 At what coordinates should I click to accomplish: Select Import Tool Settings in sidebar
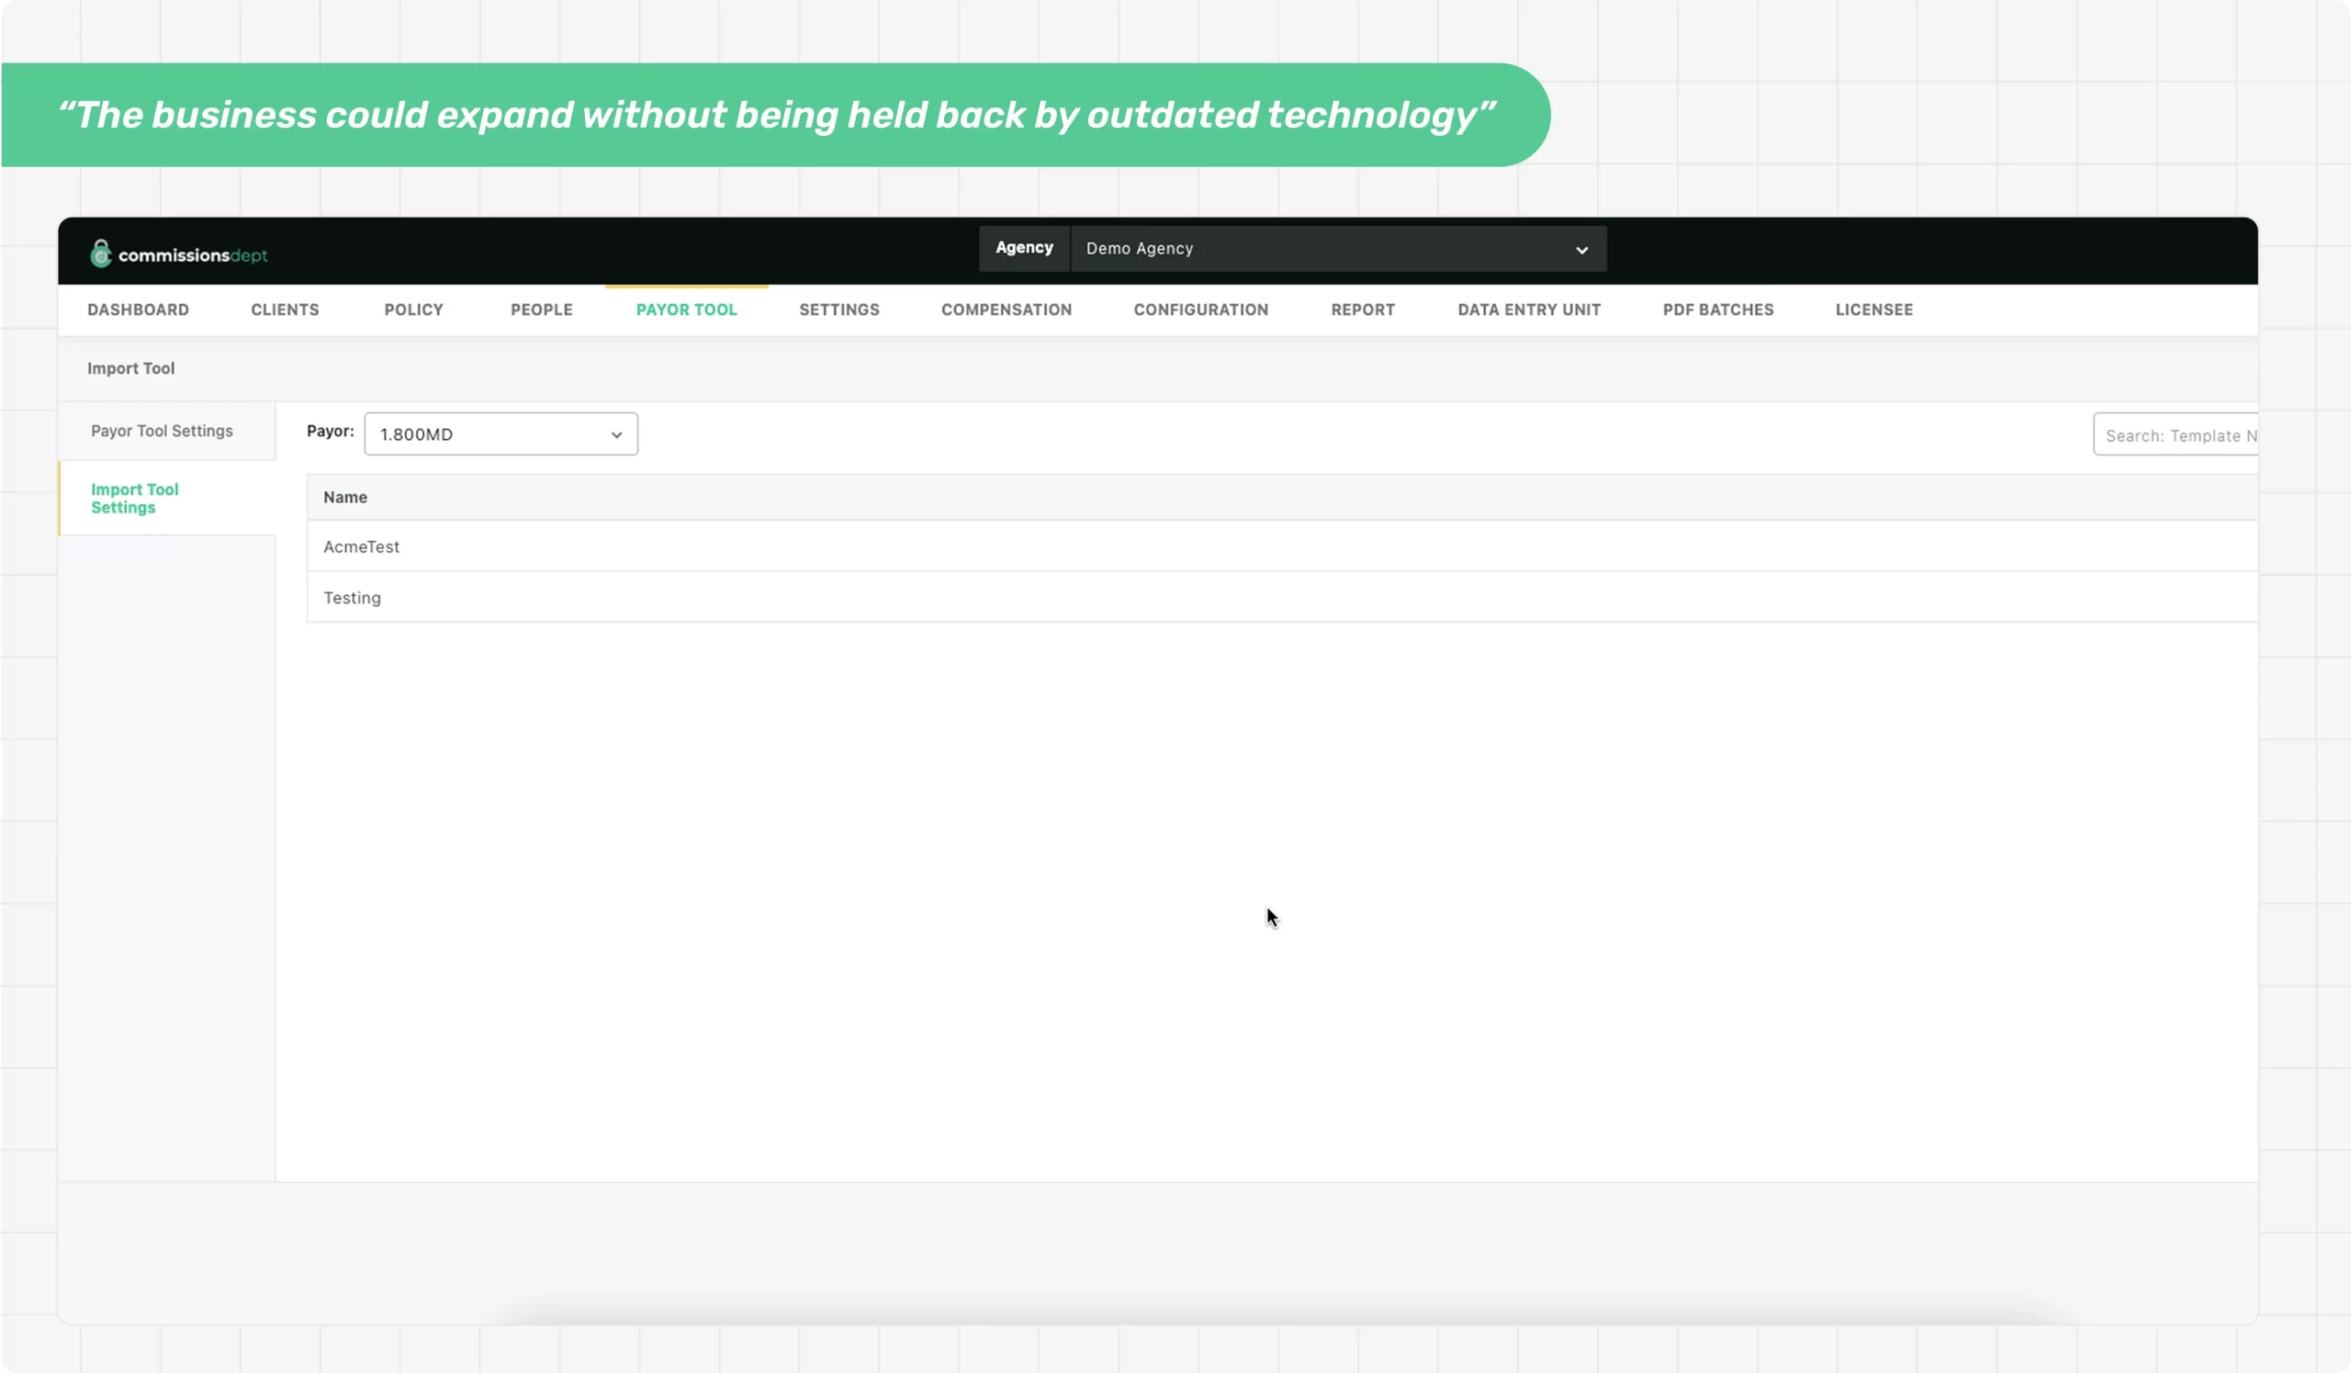134,498
